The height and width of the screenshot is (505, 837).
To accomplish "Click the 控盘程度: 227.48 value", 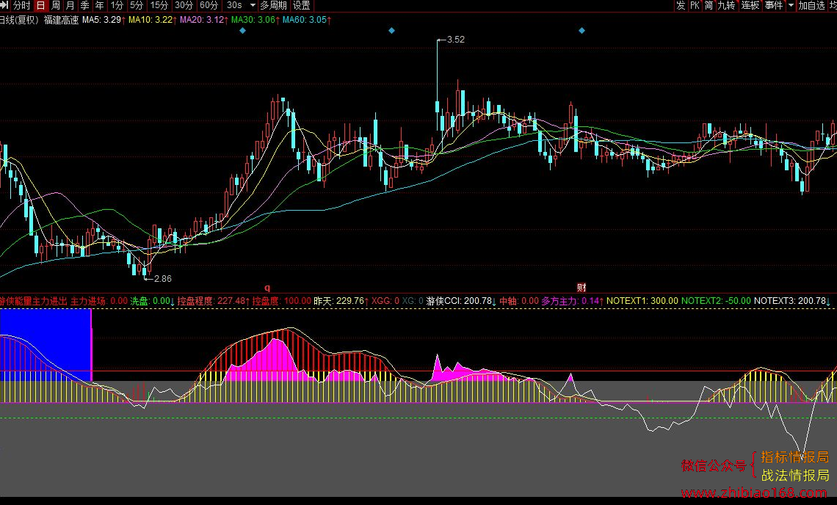I will (x=214, y=301).
